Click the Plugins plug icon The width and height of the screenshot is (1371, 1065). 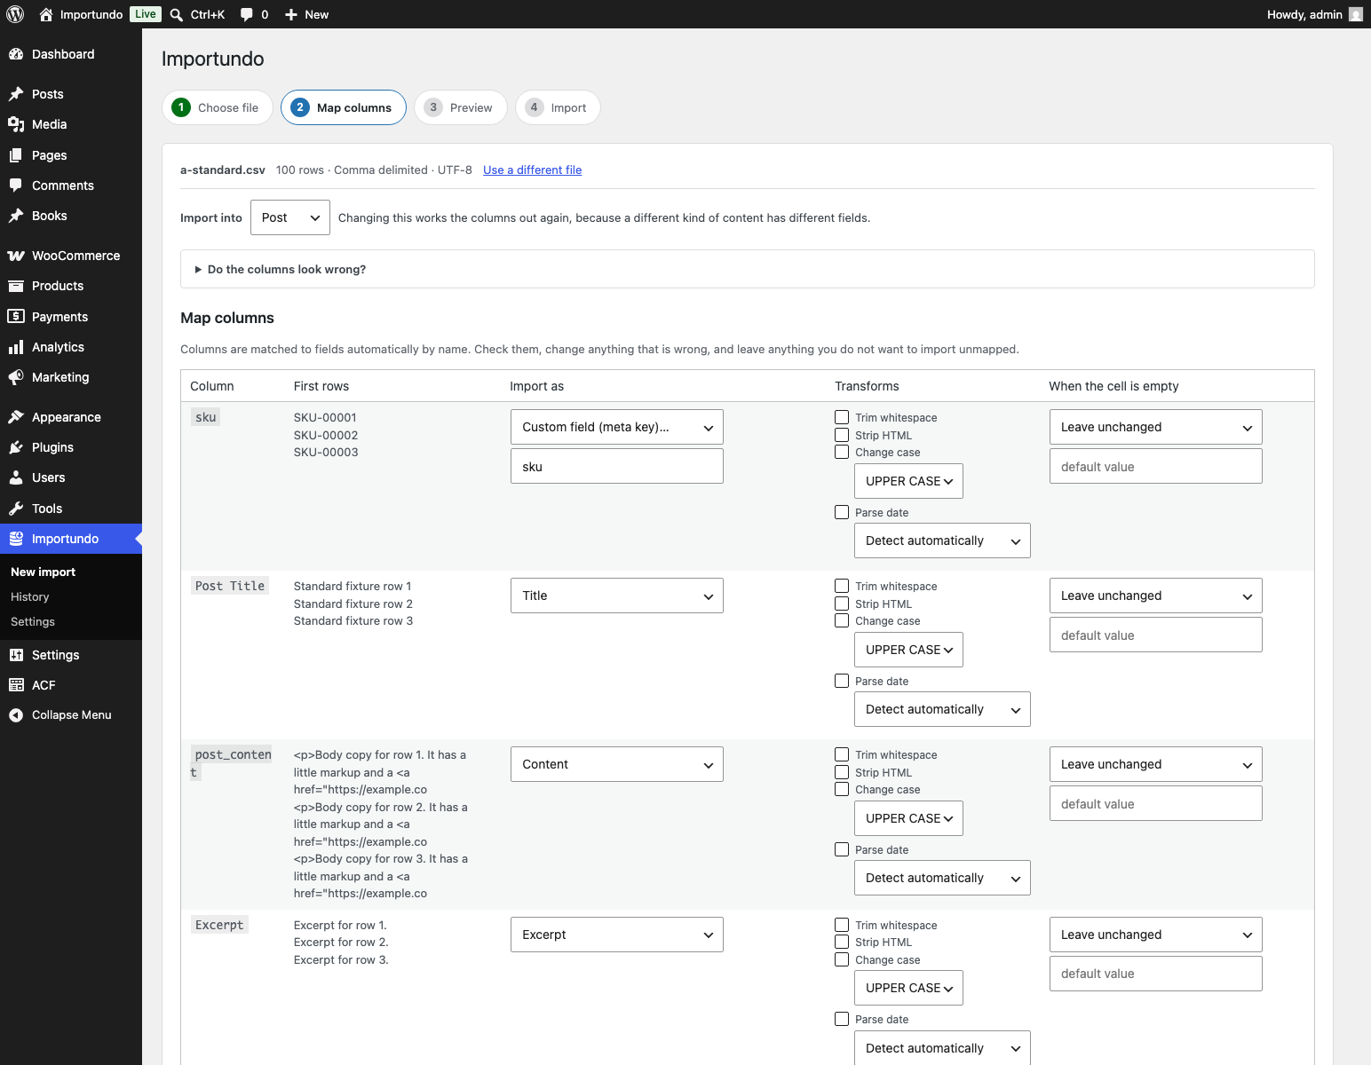16,447
